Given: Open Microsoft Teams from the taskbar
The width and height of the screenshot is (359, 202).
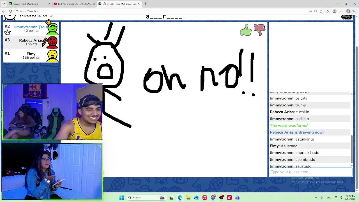Looking at the screenshot, I should tap(238, 198).
